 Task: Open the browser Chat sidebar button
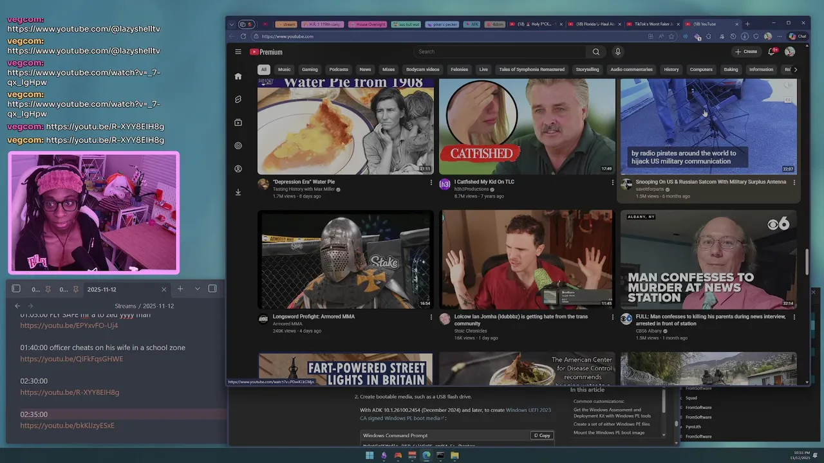[x=798, y=37]
